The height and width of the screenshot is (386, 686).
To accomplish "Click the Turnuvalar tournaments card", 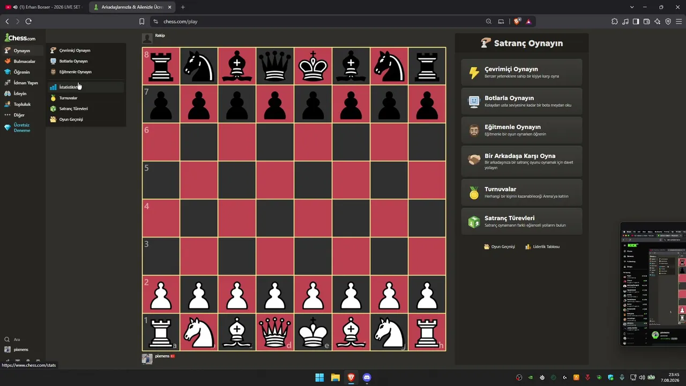I will (x=521, y=192).
